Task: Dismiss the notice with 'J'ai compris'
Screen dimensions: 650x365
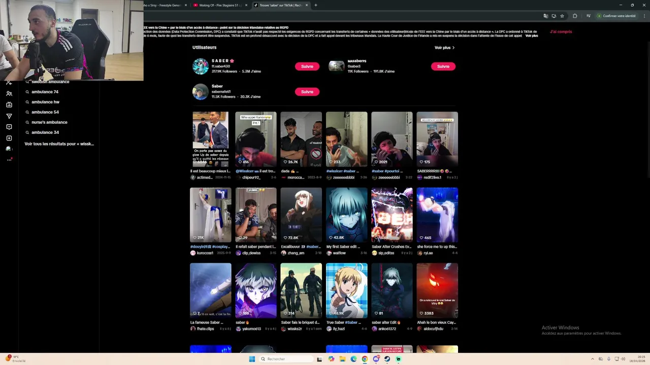Action: point(561,31)
